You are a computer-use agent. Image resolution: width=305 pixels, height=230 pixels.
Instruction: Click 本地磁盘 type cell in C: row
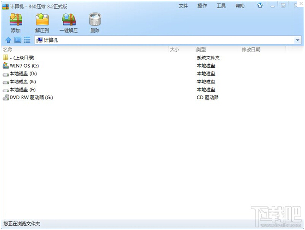tap(206, 66)
